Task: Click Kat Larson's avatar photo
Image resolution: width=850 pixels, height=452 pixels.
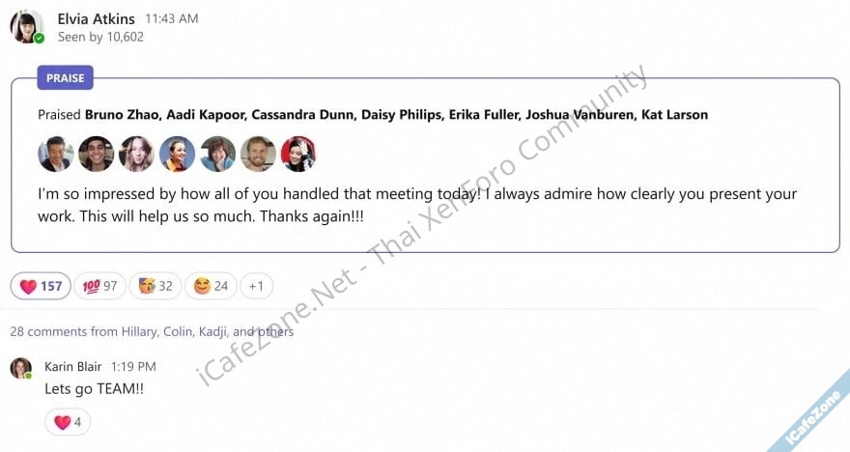Action: pyautogui.click(x=298, y=154)
